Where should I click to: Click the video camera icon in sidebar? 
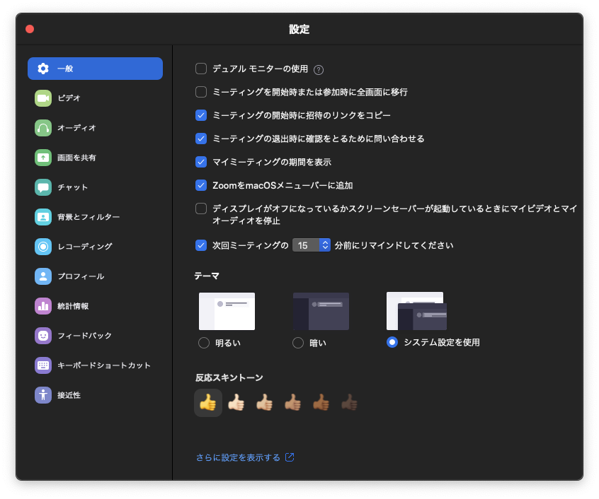coord(43,98)
